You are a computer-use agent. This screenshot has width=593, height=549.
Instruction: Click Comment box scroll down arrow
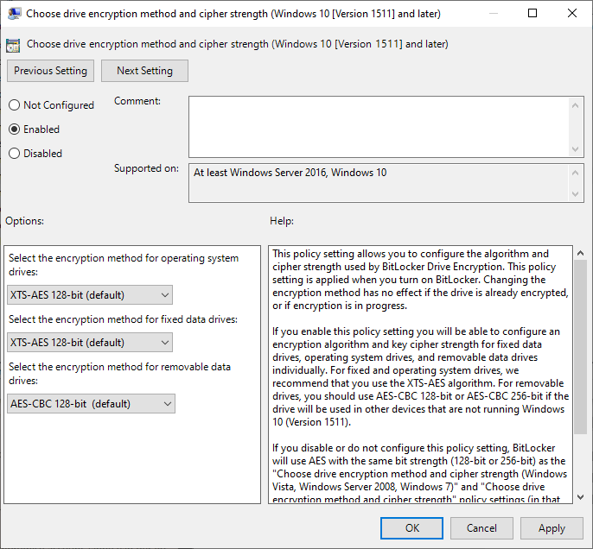(575, 149)
